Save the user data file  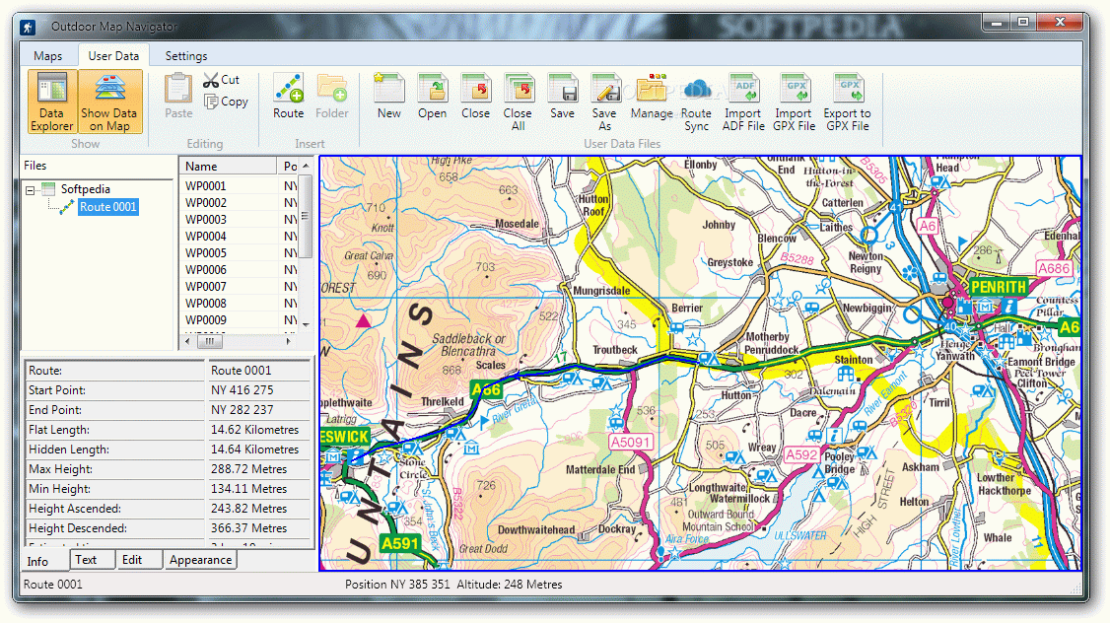[562, 97]
